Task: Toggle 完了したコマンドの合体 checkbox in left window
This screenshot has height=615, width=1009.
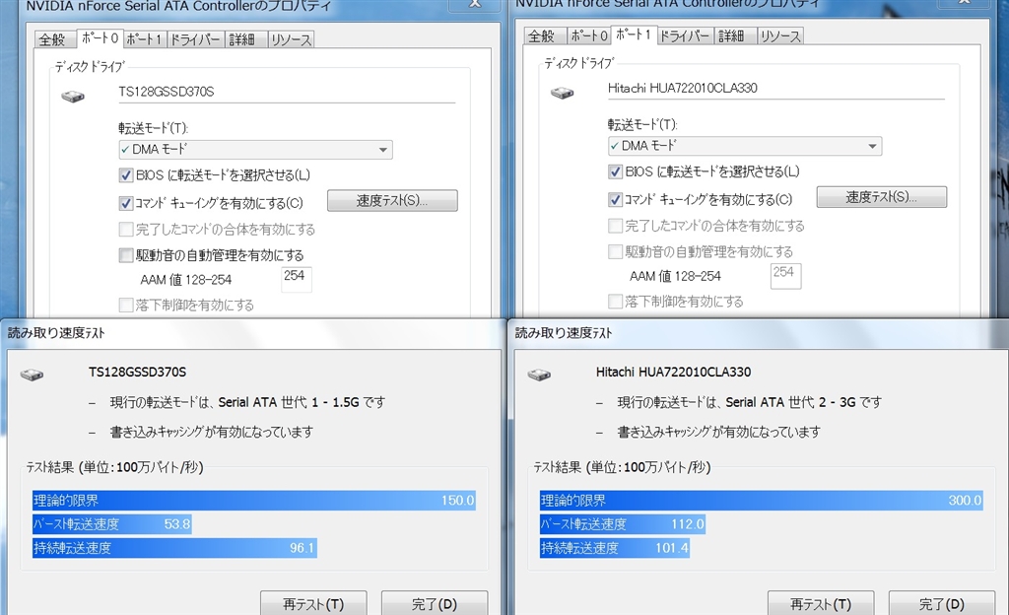Action: tap(126, 229)
